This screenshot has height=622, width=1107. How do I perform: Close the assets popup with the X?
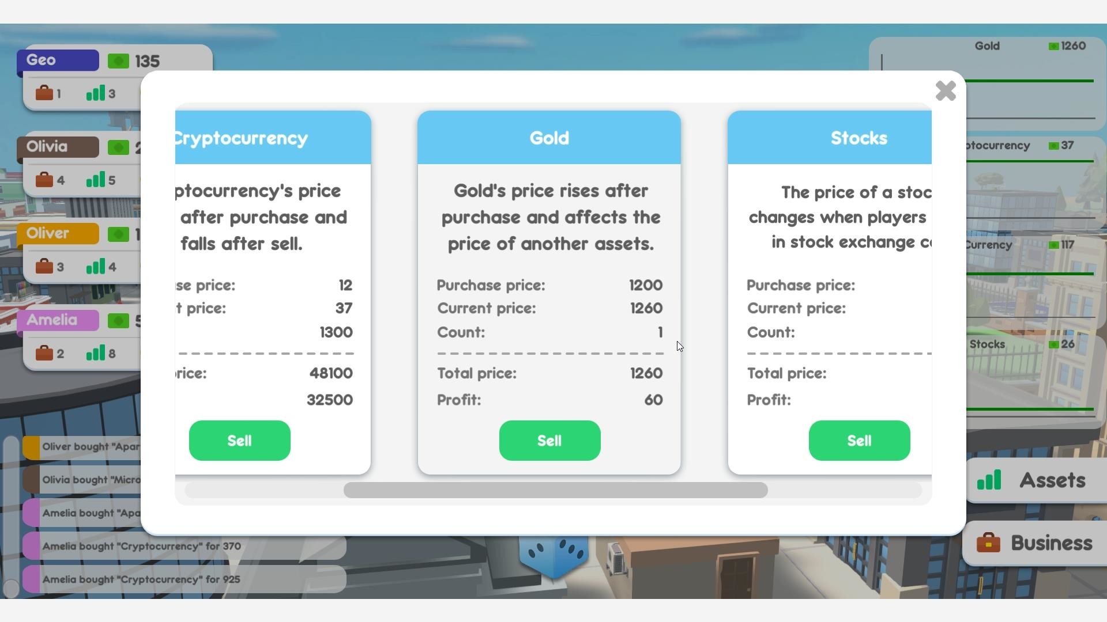coord(946,91)
